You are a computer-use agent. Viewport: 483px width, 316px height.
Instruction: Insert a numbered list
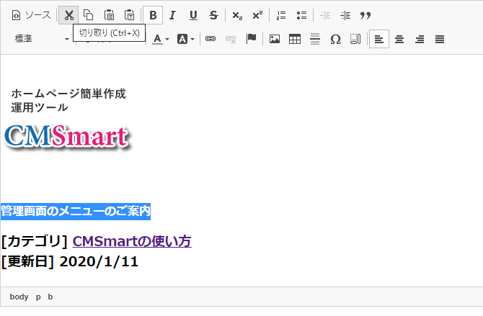point(281,15)
